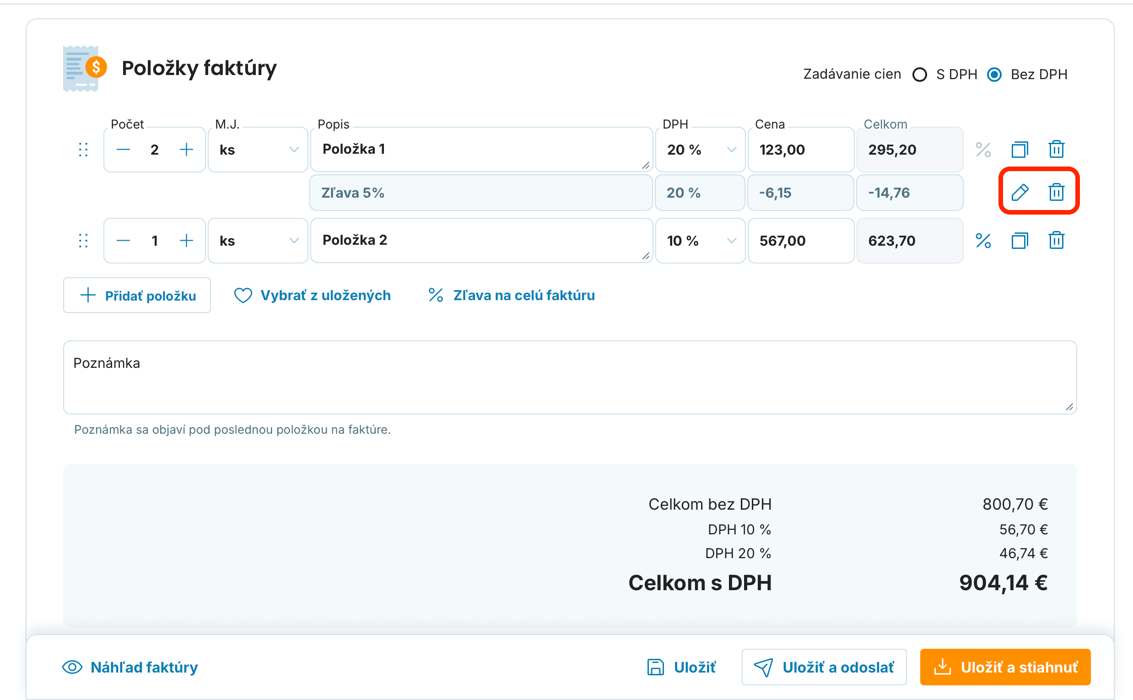
Task: Apply Zľava na celú faktúru discount
Action: point(512,296)
